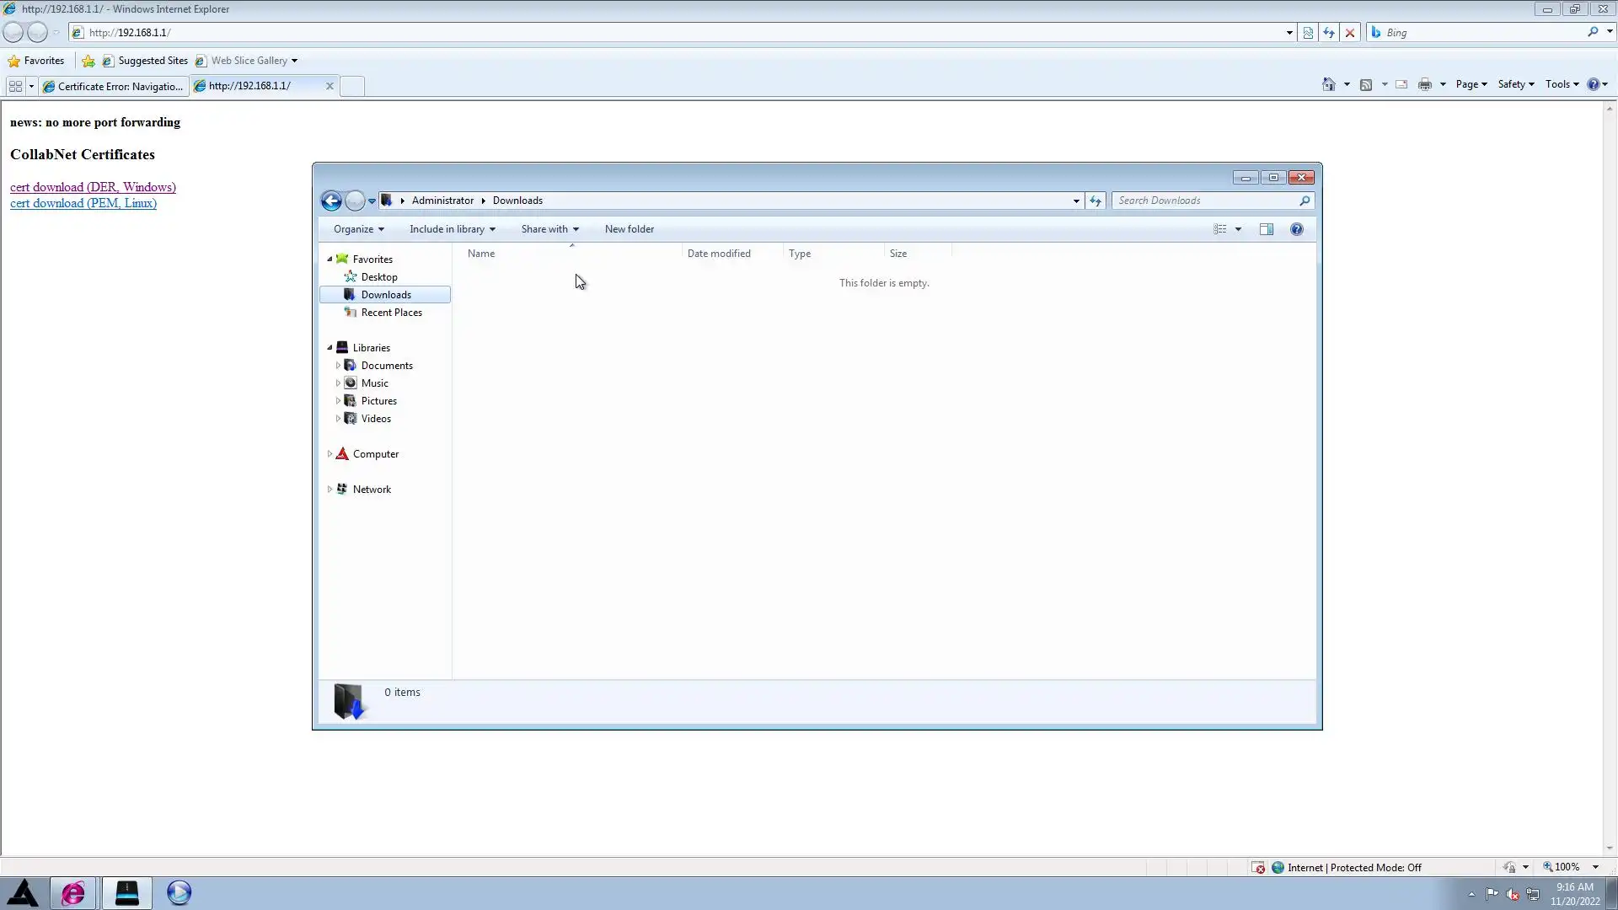Click the change view icon
The height and width of the screenshot is (910, 1618).
click(1219, 229)
